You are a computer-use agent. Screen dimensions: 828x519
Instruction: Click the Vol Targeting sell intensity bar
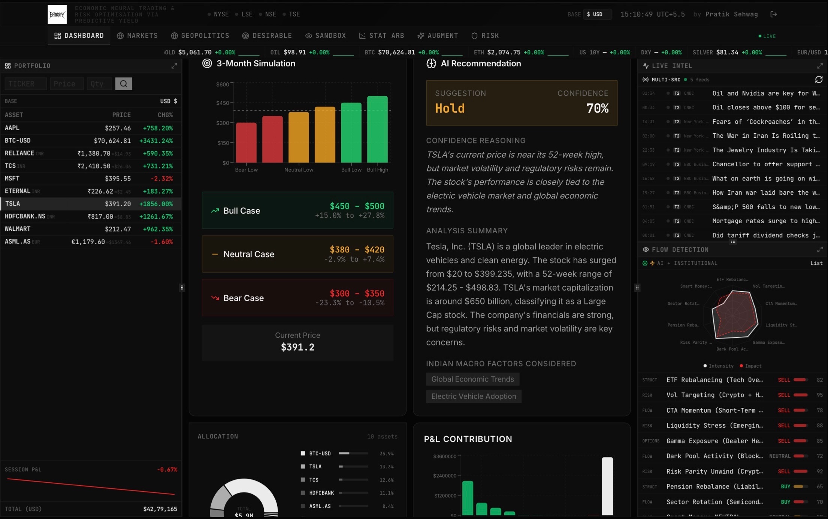(x=800, y=395)
